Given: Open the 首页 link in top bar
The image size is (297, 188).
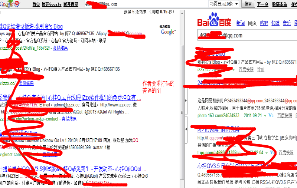Looking at the screenshot, I should (36, 4).
